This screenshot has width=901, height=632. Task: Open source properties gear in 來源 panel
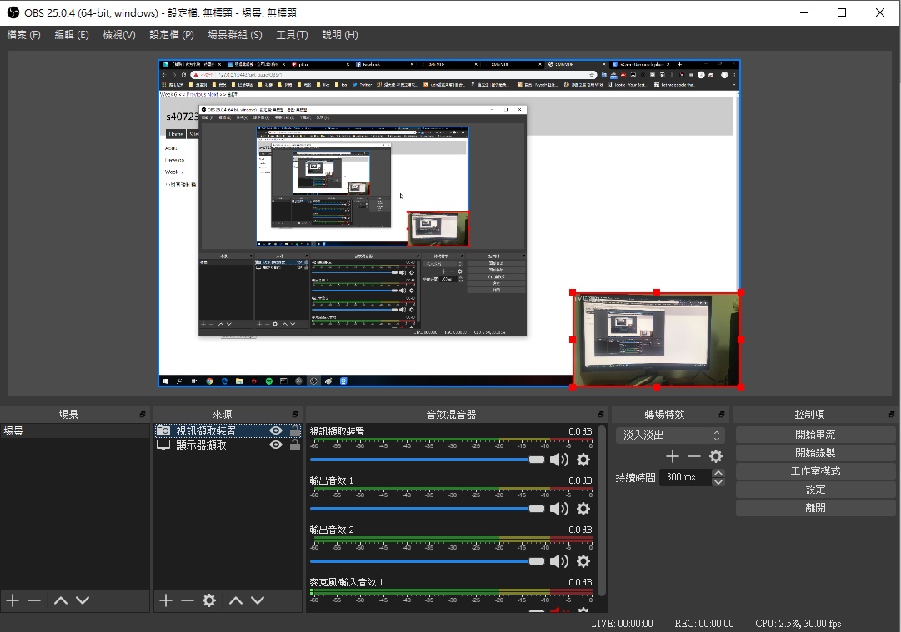pos(209,600)
